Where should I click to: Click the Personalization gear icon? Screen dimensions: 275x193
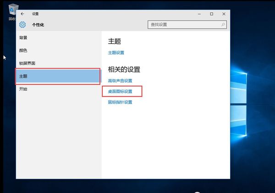pyautogui.click(x=22, y=24)
